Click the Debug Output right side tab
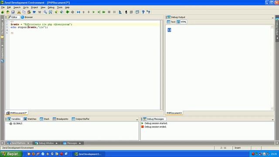The image size is (279, 157). click(277, 28)
